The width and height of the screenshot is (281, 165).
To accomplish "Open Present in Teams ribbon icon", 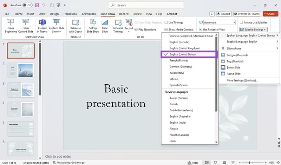I will tap(42, 26).
